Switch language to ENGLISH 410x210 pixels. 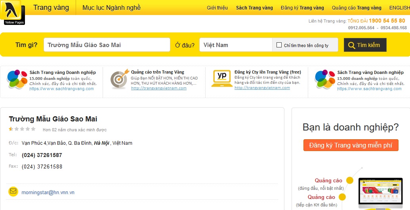click(x=400, y=8)
